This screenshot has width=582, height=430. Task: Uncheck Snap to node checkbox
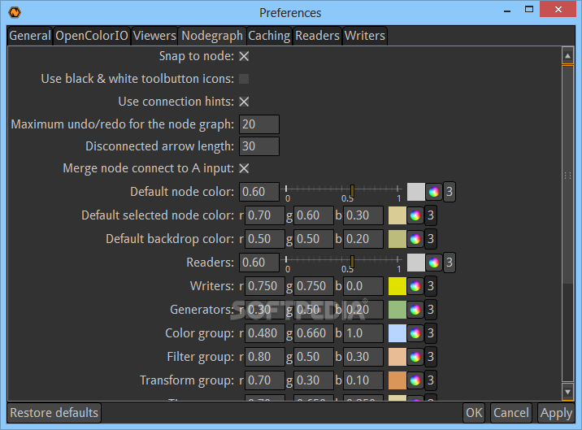tap(244, 56)
